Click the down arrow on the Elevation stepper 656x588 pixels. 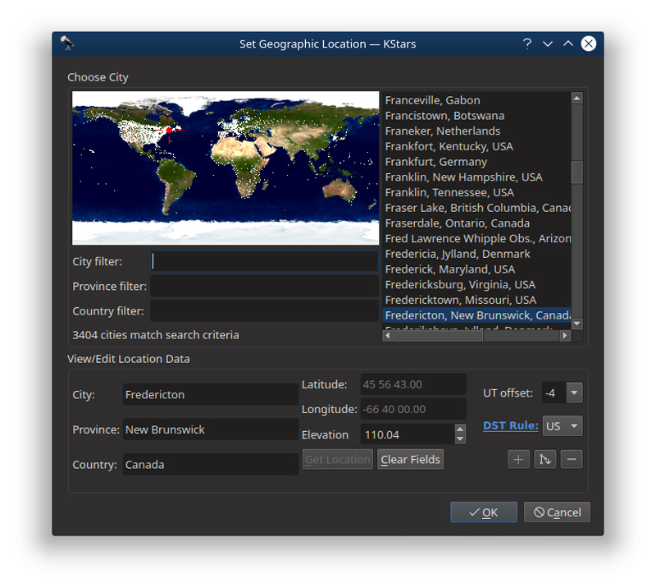(x=460, y=439)
